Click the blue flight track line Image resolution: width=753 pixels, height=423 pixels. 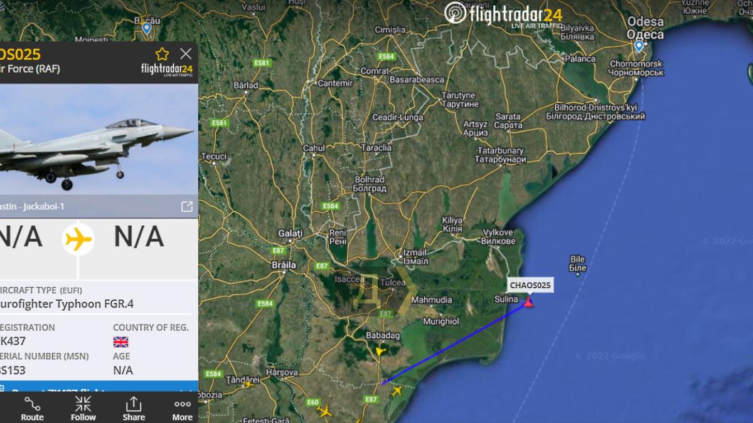pyautogui.click(x=455, y=343)
